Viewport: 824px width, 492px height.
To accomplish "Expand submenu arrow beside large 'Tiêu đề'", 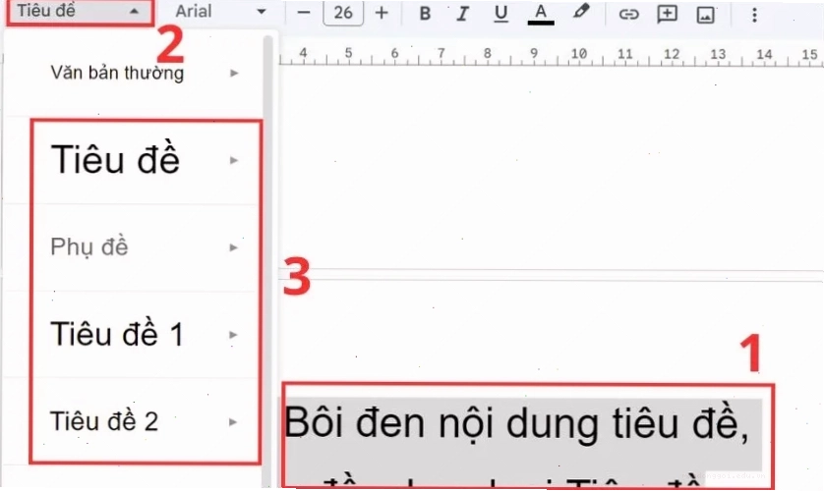I will click(x=234, y=160).
